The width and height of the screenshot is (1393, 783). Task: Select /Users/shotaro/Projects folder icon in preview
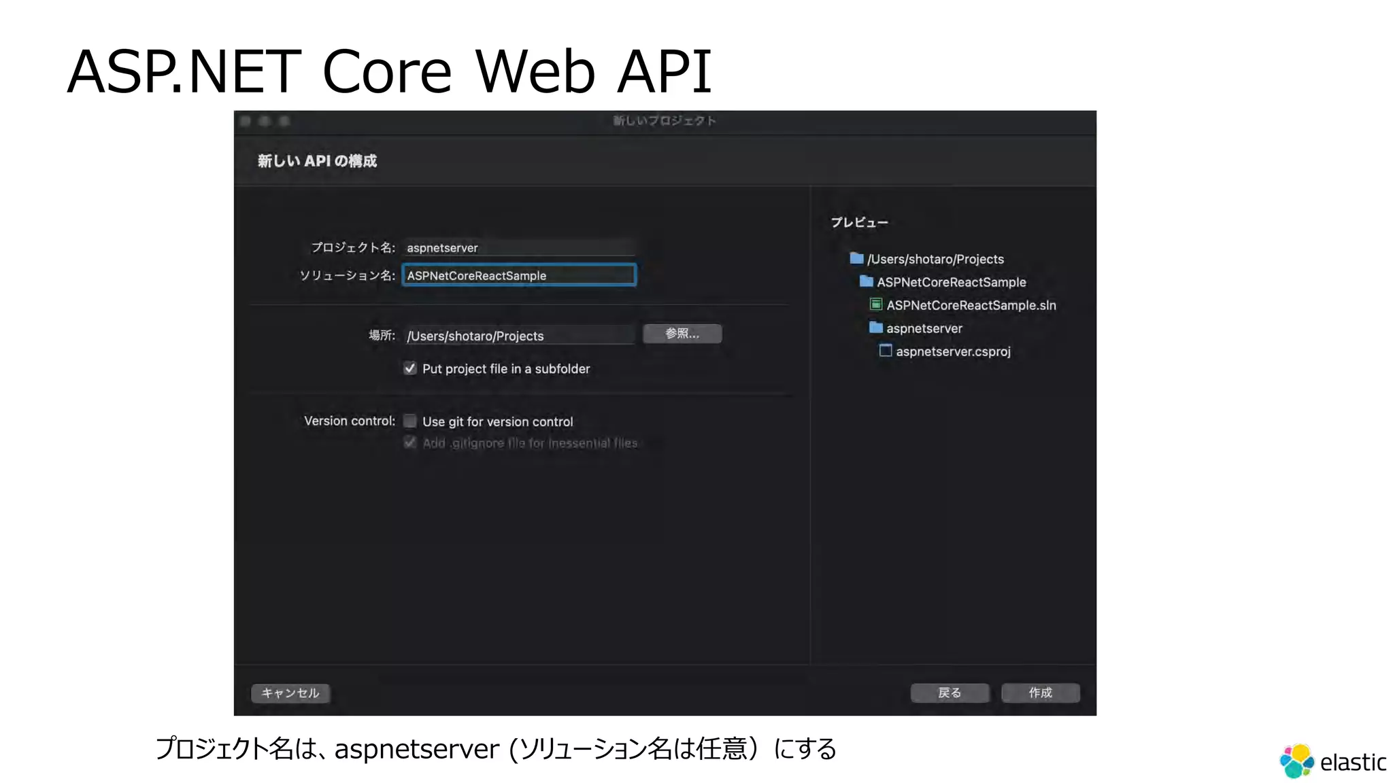pos(856,258)
